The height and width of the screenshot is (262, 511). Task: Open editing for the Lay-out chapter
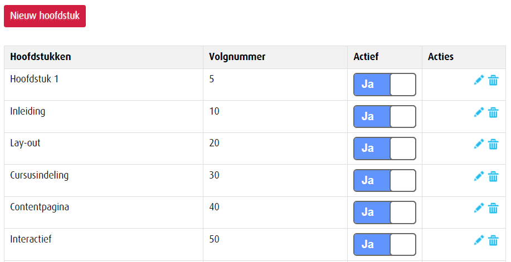[x=478, y=144]
